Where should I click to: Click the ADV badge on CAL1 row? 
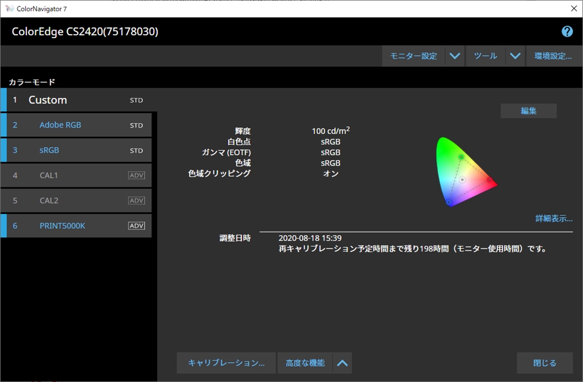(137, 175)
